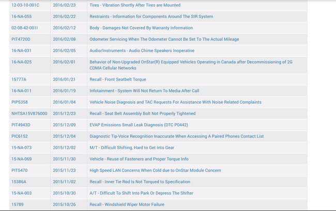Select date 2015/10/30
Viewport: 336px width, 211px height.
[x=64, y=193]
